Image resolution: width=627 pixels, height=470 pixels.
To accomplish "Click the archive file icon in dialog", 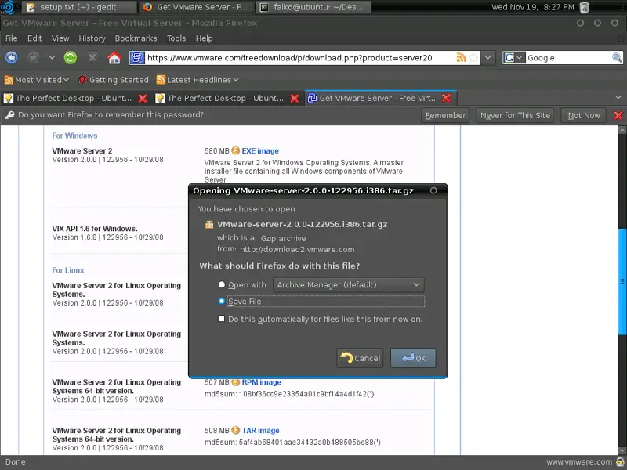I will 209,225.
